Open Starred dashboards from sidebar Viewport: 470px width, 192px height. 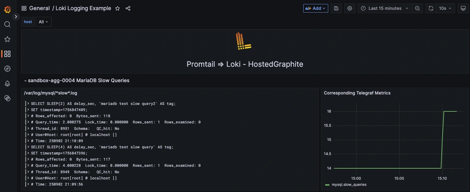click(7, 39)
